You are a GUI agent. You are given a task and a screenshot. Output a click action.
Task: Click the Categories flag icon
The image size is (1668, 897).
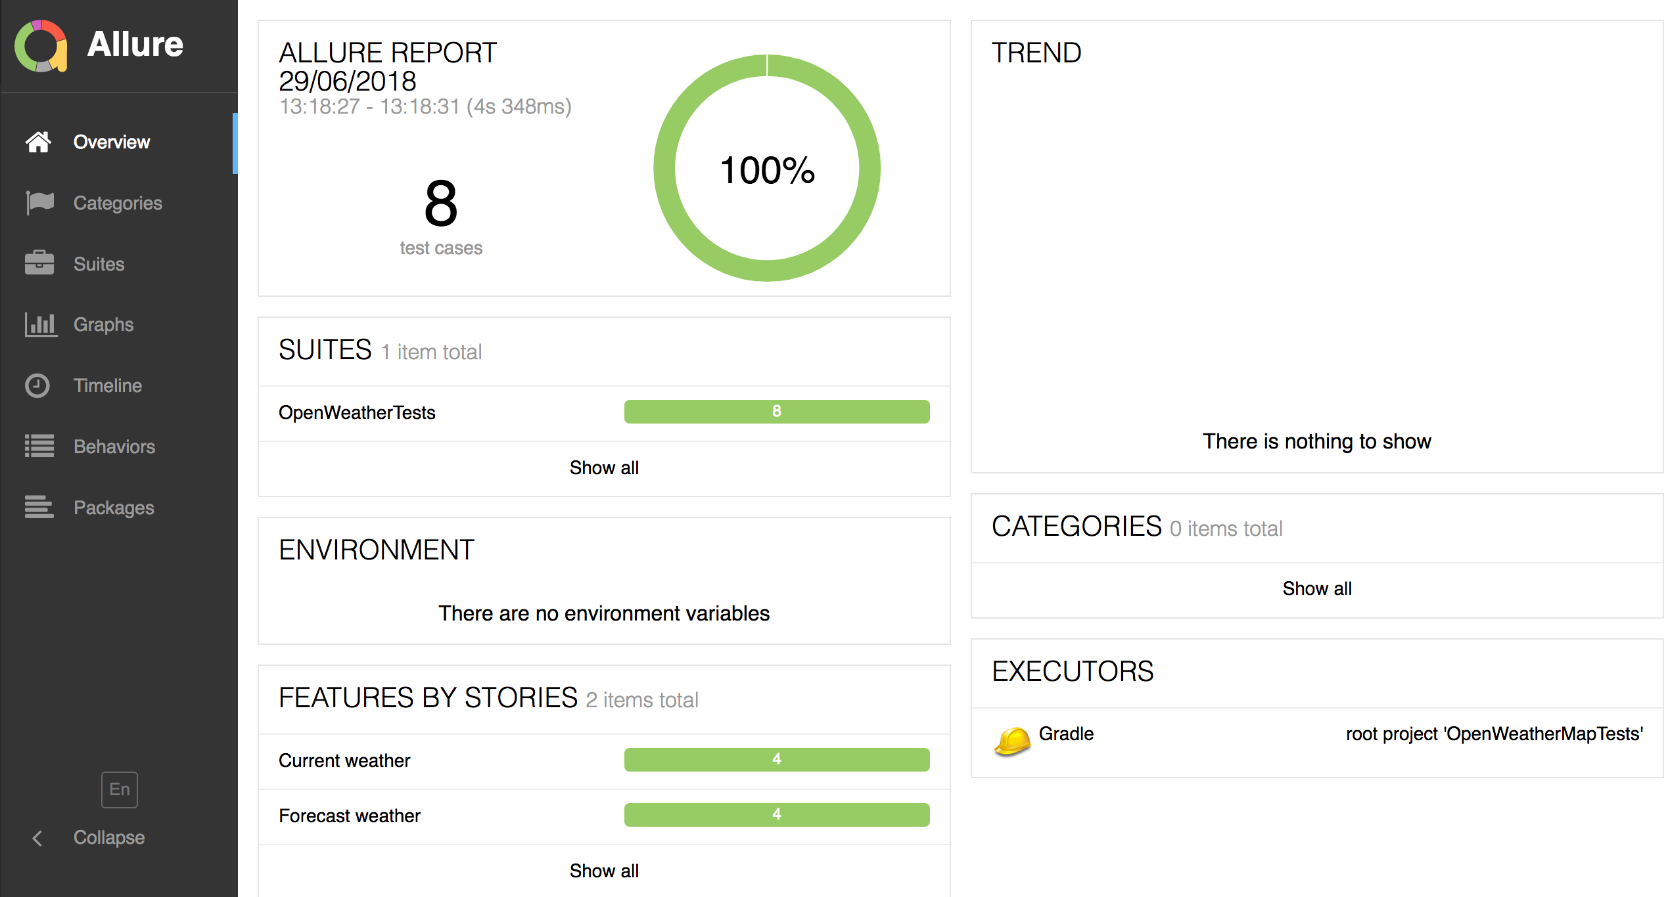point(39,203)
